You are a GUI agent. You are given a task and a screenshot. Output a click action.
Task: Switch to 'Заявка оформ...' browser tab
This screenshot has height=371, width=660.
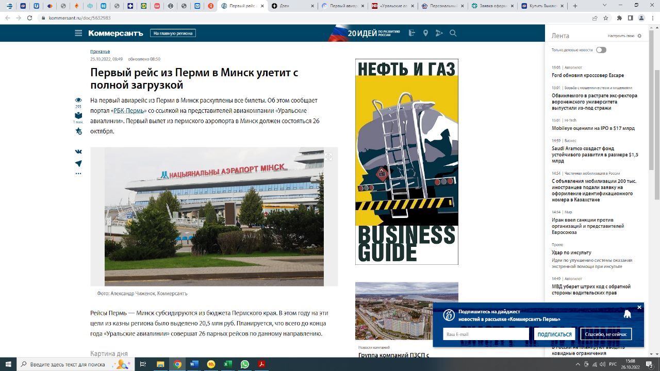tap(492, 6)
